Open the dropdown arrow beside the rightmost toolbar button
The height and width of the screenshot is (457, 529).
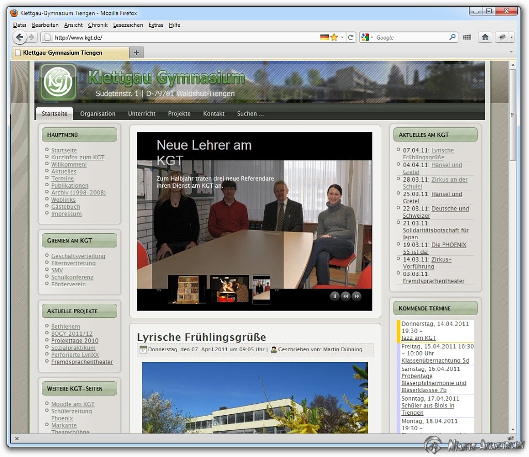511,37
